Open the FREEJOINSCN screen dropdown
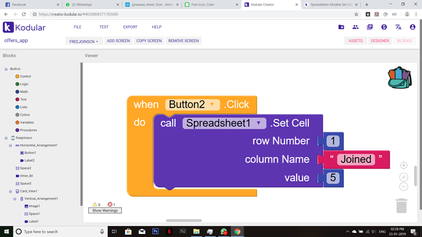Viewport: 422px width, 237px height. (x=84, y=41)
